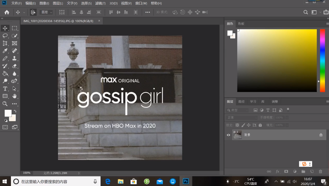The image size is (329, 186).
Task: Click the delete layer trash icon
Action: click(x=320, y=171)
